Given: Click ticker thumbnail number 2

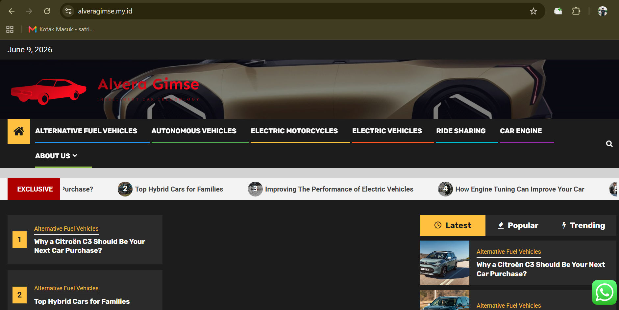Looking at the screenshot, I should [125, 189].
